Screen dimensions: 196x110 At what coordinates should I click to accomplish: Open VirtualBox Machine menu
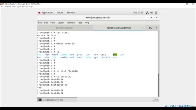[x=8, y=7]
